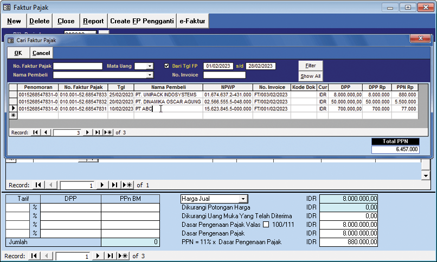This screenshot has height=262, width=437.
Task: Click the Report menu item
Action: point(93,21)
